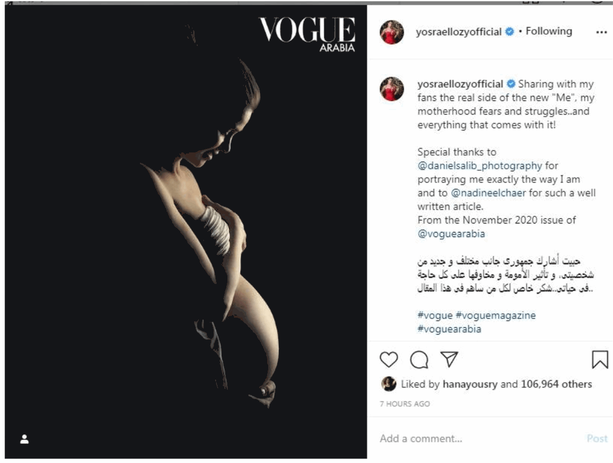Image resolution: width=613 pixels, height=463 pixels.
Task: Like the post with the heart icon
Action: [x=389, y=360]
